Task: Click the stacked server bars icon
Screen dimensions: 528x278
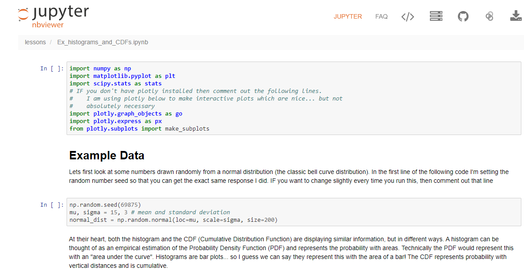Action: pyautogui.click(x=436, y=16)
